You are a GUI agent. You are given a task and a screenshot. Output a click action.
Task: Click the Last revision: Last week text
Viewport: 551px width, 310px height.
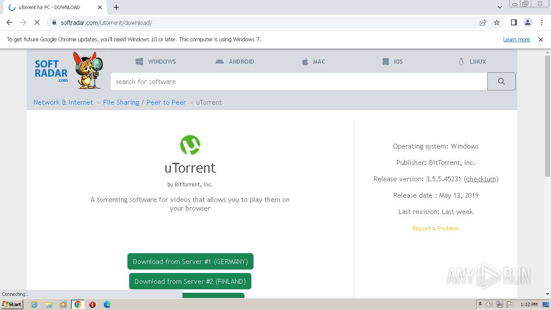pyautogui.click(x=436, y=211)
